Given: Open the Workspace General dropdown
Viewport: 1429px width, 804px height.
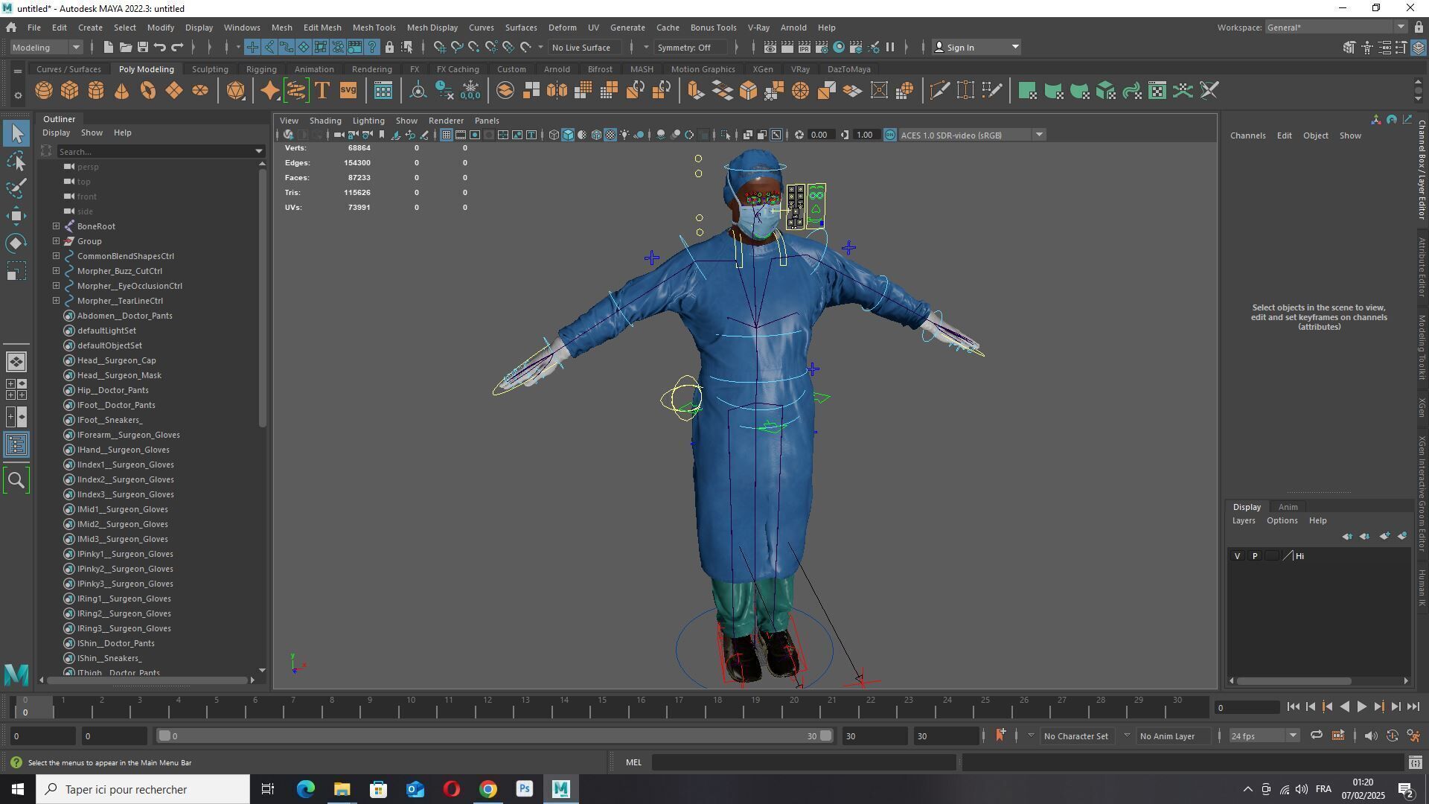Looking at the screenshot, I should point(1335,28).
